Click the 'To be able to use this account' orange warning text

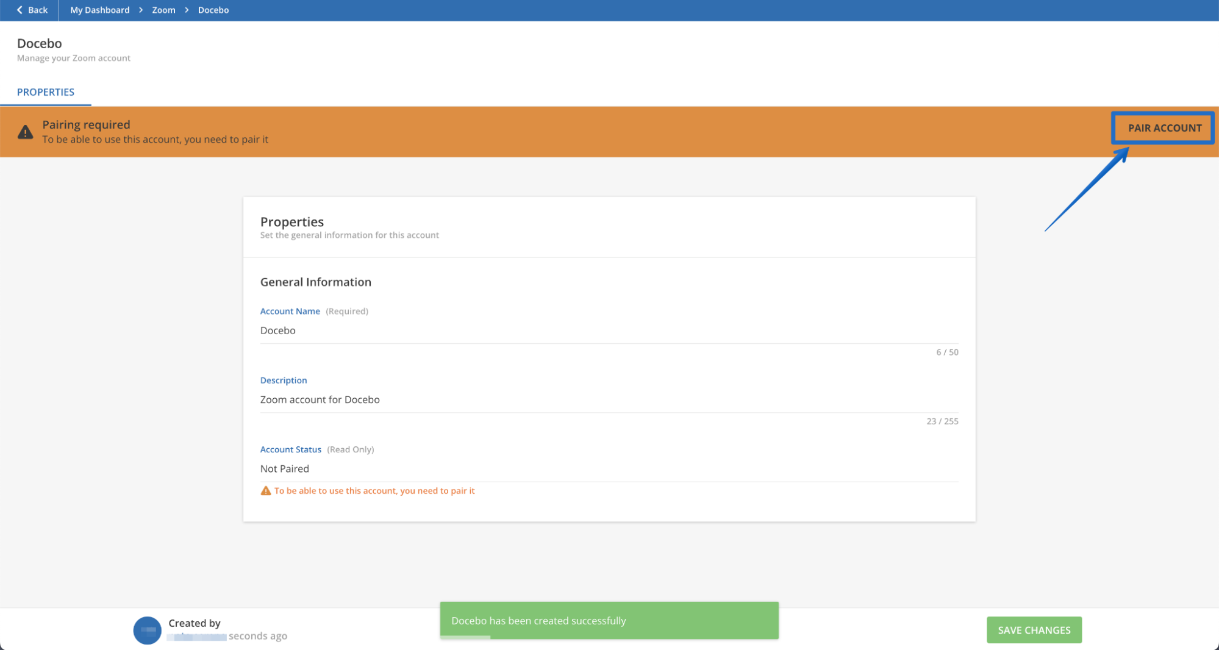pyautogui.click(x=374, y=491)
